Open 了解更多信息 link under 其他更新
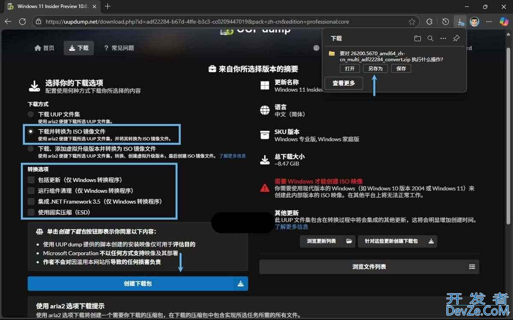 coord(291,227)
